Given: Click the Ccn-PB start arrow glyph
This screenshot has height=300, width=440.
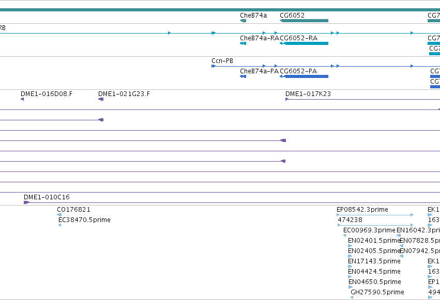Looking at the screenshot, I should [214, 66].
